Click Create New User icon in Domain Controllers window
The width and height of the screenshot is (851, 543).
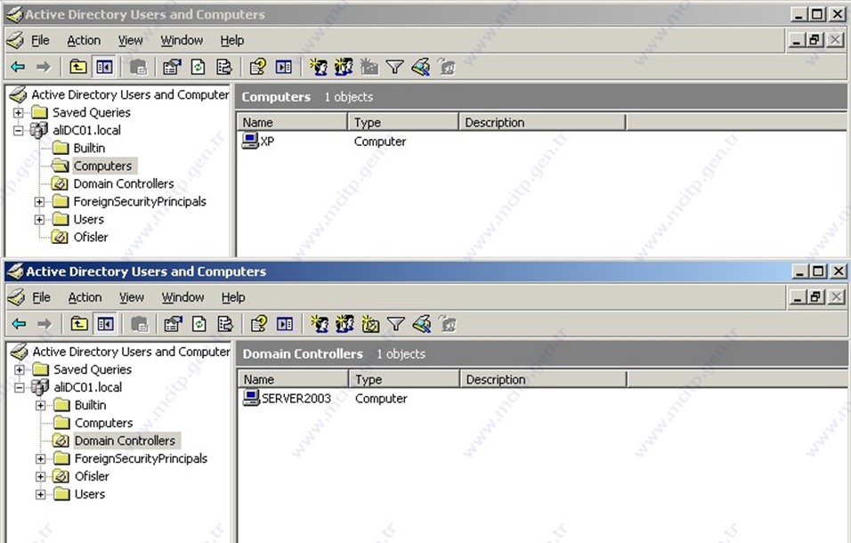(x=318, y=324)
